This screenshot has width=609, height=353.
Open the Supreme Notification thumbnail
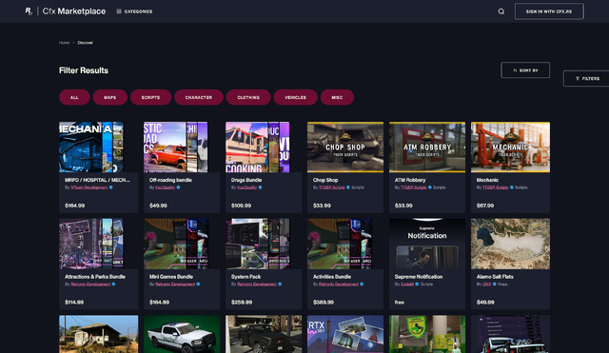427,244
